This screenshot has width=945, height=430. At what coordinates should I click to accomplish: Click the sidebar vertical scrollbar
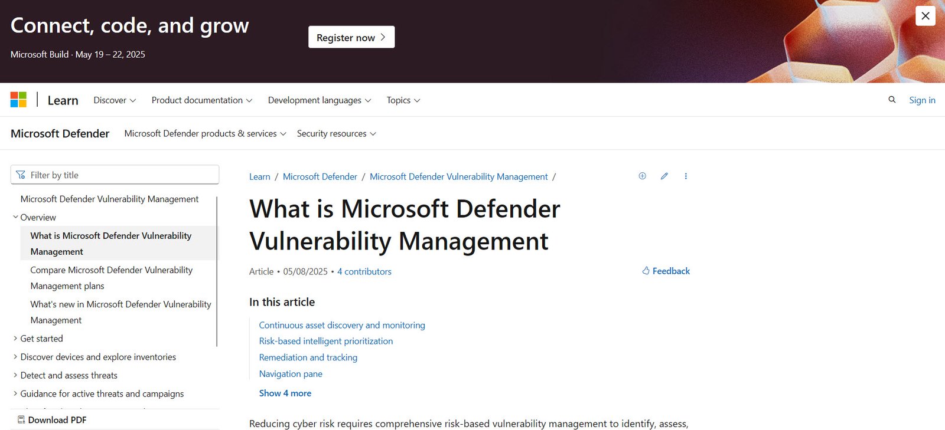pyautogui.click(x=217, y=271)
